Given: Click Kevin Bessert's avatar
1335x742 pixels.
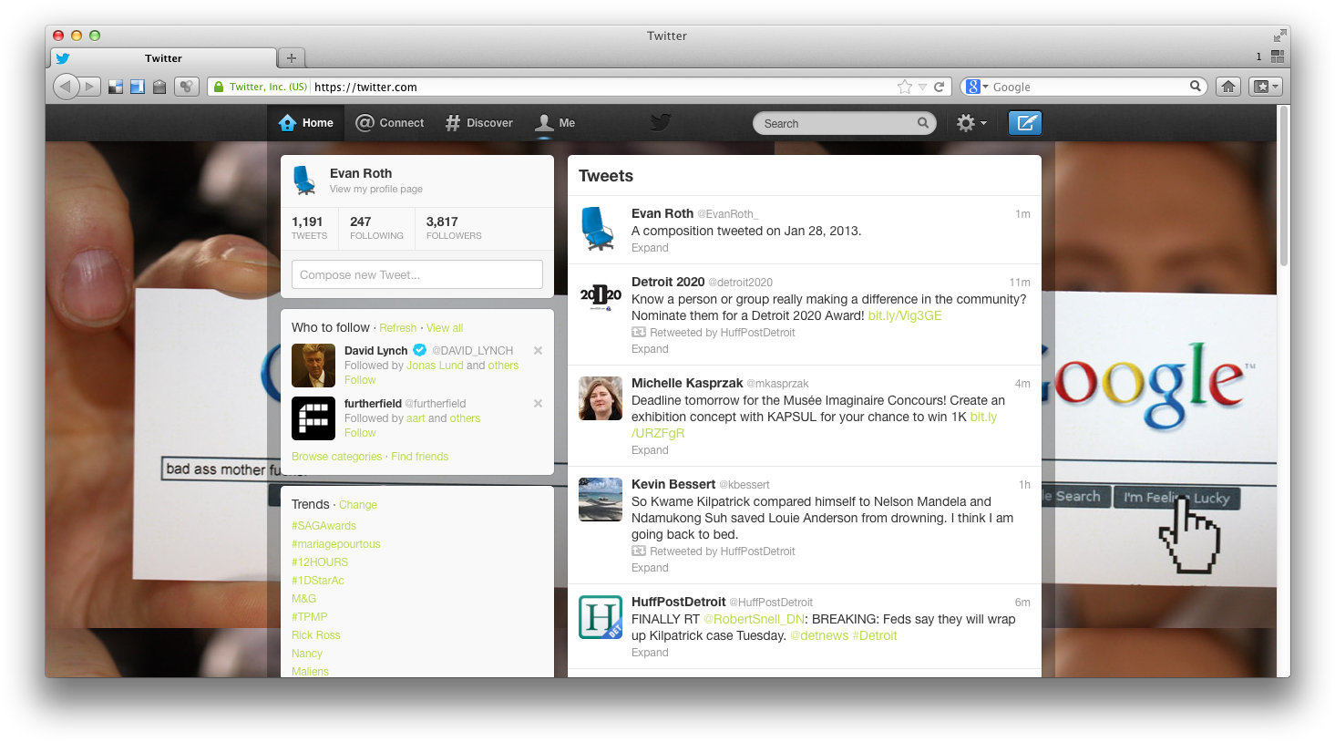Looking at the screenshot, I should tap(601, 500).
